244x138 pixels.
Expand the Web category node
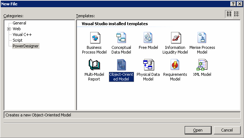9,29
